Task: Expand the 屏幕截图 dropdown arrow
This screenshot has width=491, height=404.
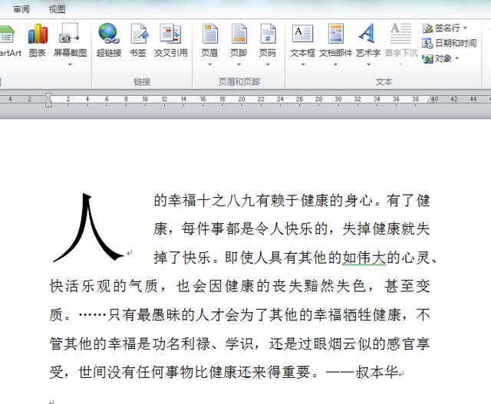Action: coord(70,64)
